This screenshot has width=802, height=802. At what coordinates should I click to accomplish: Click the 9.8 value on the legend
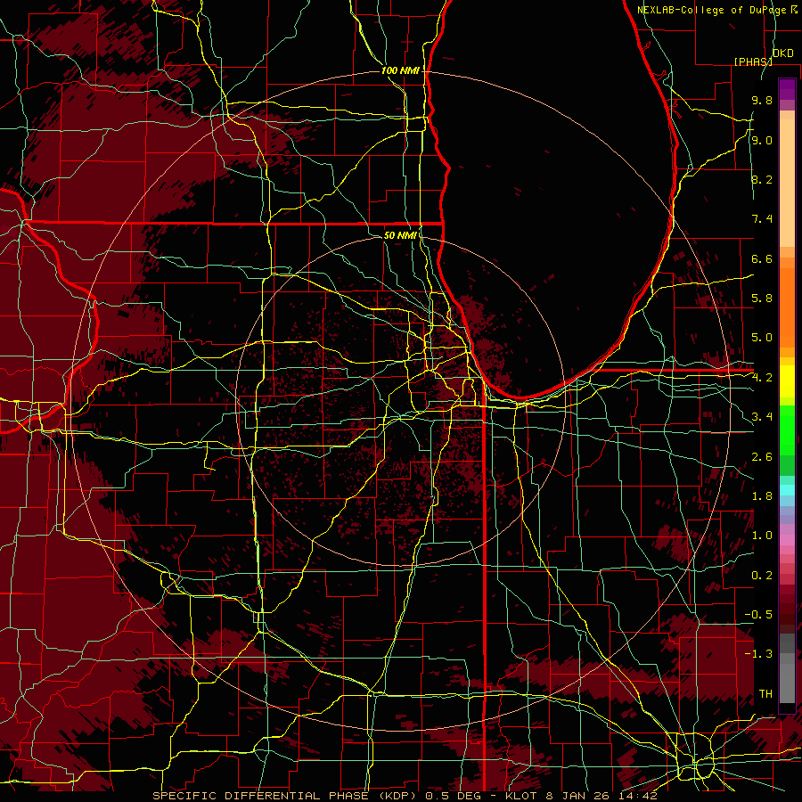tap(762, 100)
